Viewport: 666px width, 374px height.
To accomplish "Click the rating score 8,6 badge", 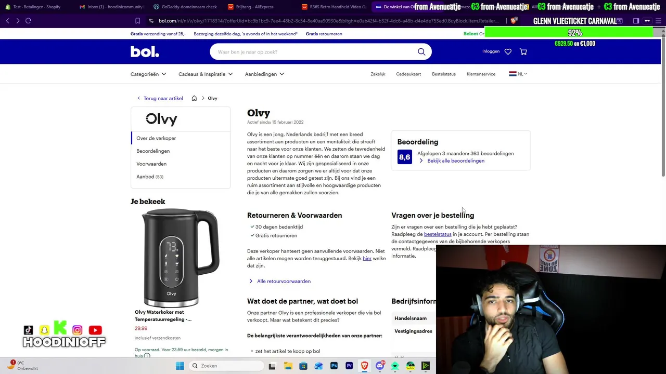I will point(404,157).
